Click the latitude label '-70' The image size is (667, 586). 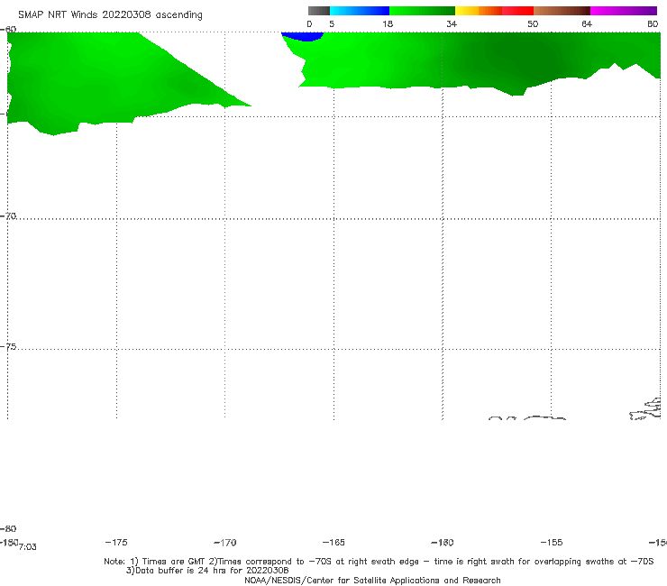click(x=8, y=216)
